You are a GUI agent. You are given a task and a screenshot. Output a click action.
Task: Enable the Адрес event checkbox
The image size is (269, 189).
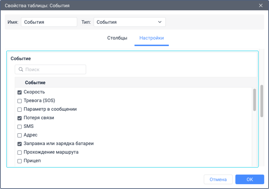(20, 135)
